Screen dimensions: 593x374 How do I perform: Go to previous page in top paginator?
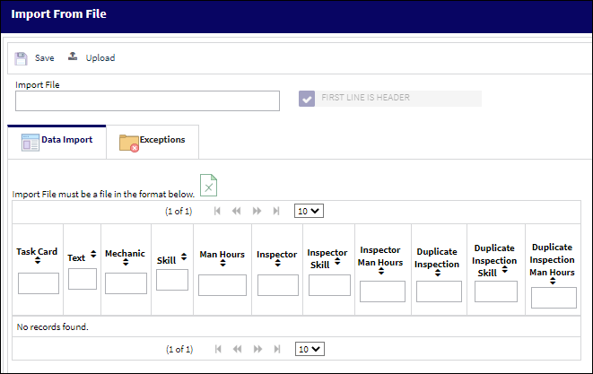click(x=236, y=211)
